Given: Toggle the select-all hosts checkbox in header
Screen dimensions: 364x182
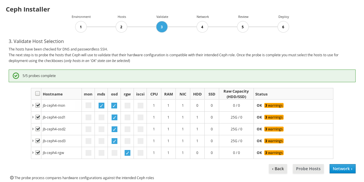Looking at the screenshot, I should [x=38, y=93].
